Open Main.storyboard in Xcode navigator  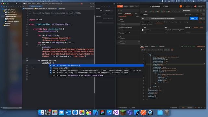tap(10, 18)
